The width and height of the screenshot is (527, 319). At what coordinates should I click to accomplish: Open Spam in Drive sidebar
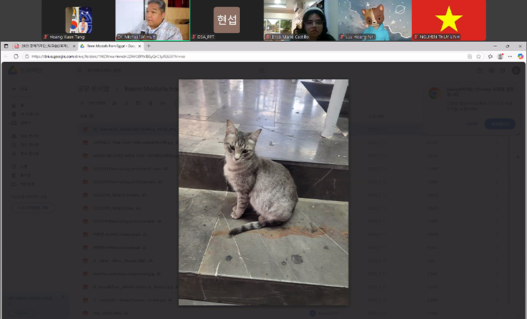point(20,166)
